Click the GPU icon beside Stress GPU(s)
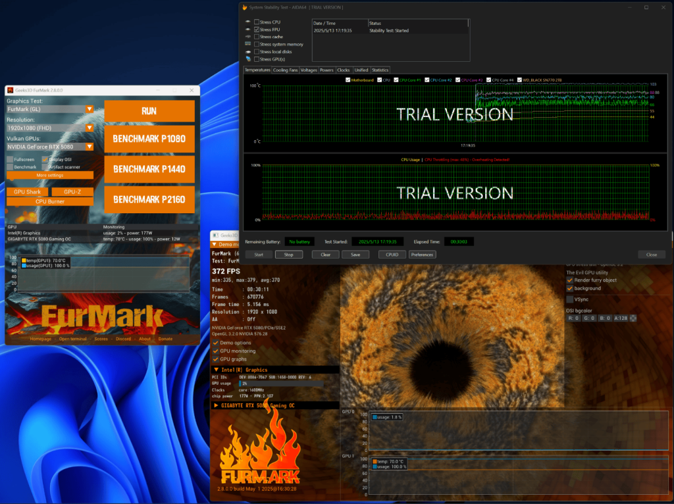Screen dimensions: 674x504 [x=247, y=59]
